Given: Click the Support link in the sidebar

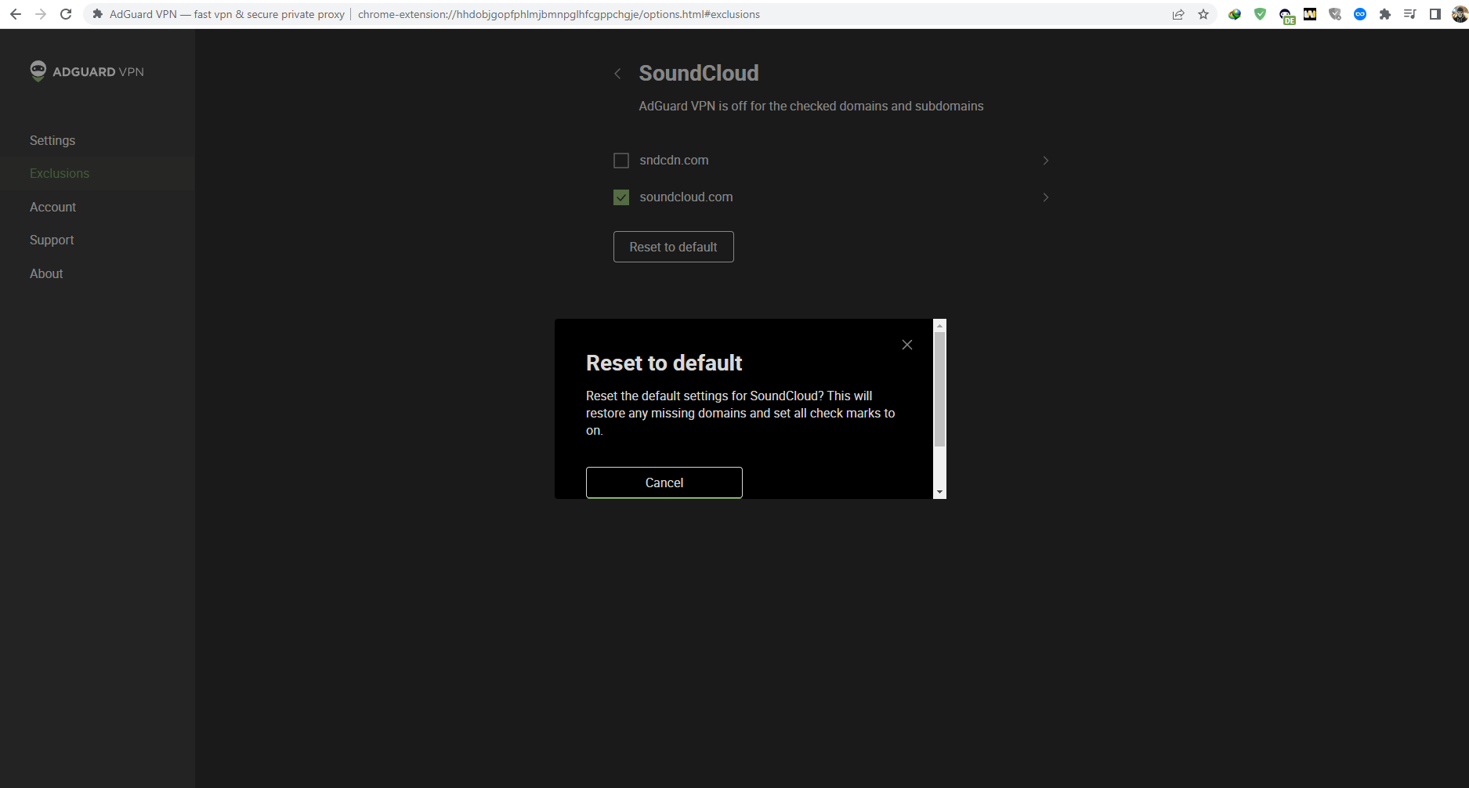Looking at the screenshot, I should point(52,240).
